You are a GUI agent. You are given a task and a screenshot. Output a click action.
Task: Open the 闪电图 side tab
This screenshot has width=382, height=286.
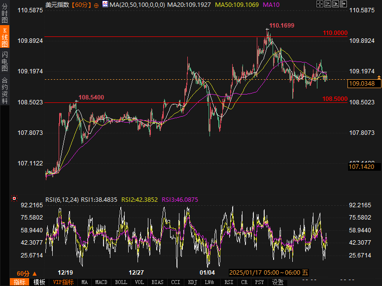(4, 62)
